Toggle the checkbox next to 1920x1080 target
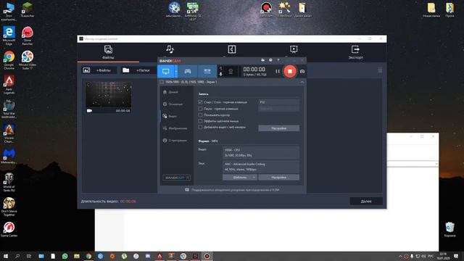 (162, 82)
